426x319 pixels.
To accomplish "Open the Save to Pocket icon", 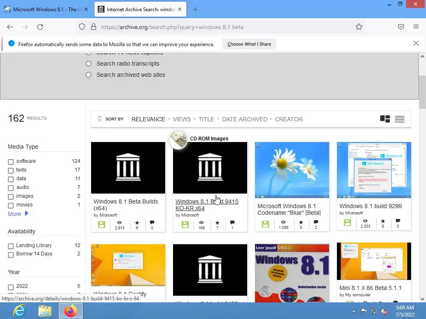I will (401, 27).
